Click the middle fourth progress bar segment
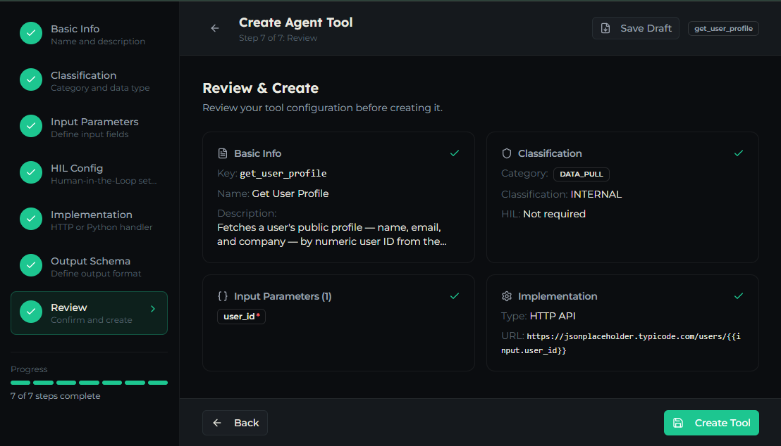This screenshot has width=781, height=446. [x=89, y=383]
